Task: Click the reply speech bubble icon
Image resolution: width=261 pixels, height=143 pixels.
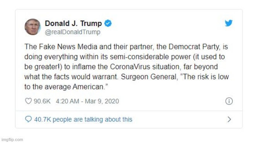Action: [x=28, y=119]
